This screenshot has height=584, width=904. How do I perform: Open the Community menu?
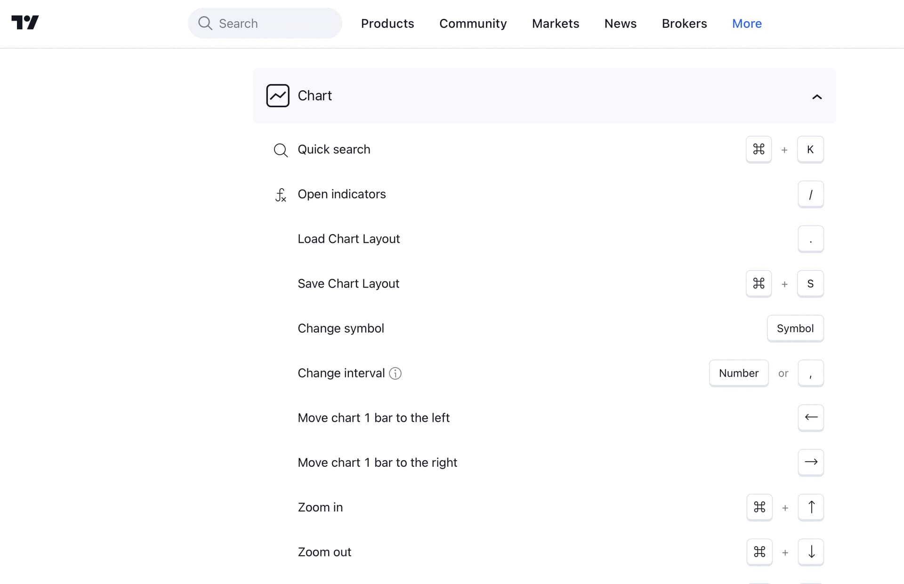pyautogui.click(x=473, y=24)
